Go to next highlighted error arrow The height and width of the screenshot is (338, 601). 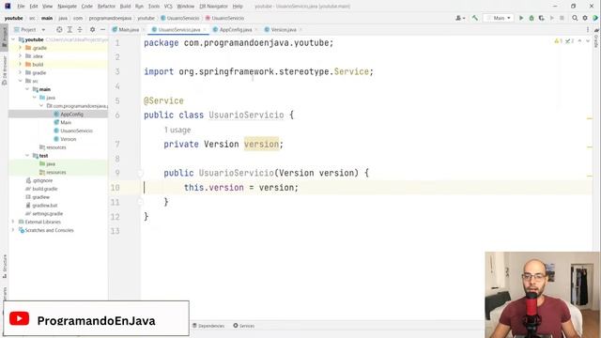pos(588,41)
